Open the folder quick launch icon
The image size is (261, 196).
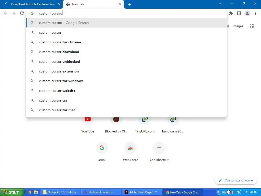pos(36,192)
